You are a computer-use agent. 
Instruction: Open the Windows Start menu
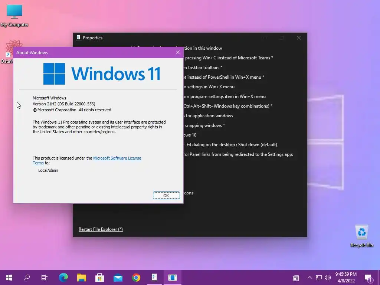coord(9,278)
